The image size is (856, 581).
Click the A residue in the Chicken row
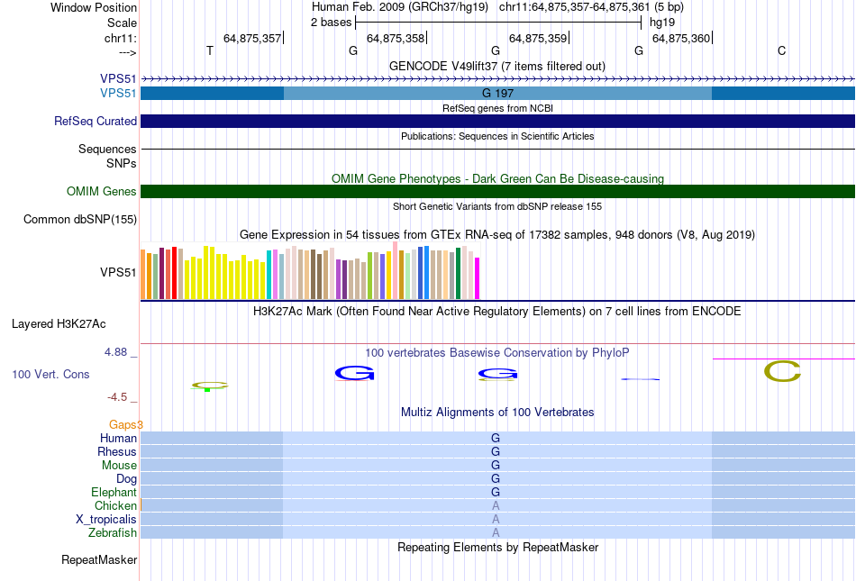tap(496, 505)
